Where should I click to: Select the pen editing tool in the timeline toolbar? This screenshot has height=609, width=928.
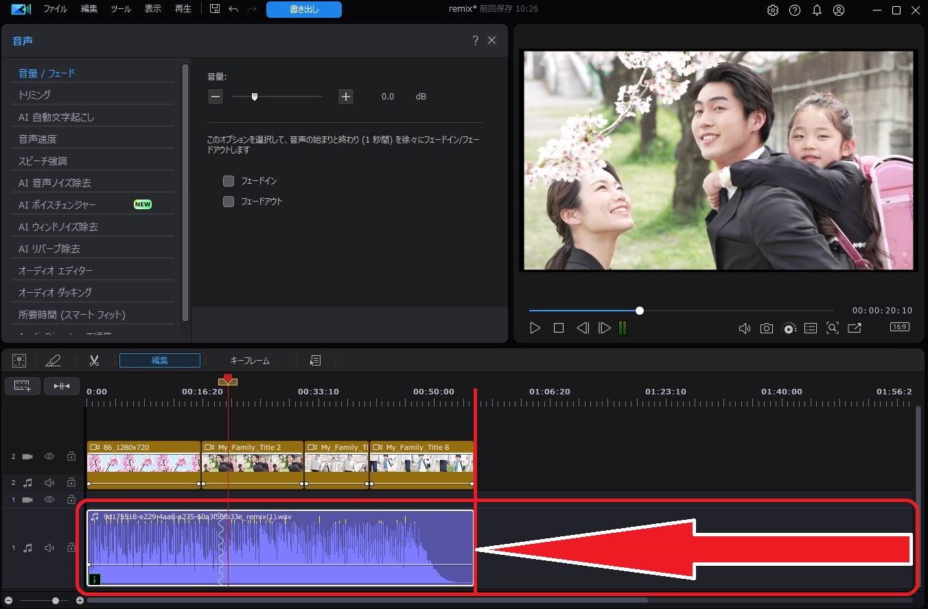click(x=54, y=360)
